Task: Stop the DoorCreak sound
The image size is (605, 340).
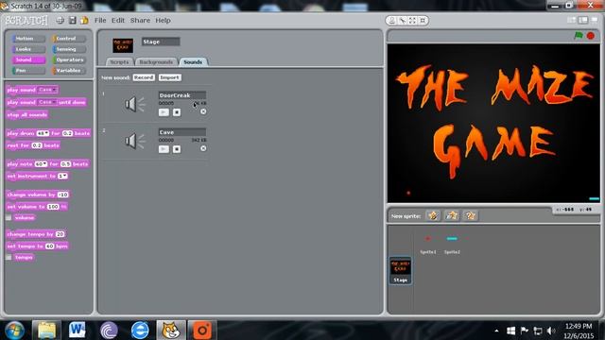Action: (177, 112)
